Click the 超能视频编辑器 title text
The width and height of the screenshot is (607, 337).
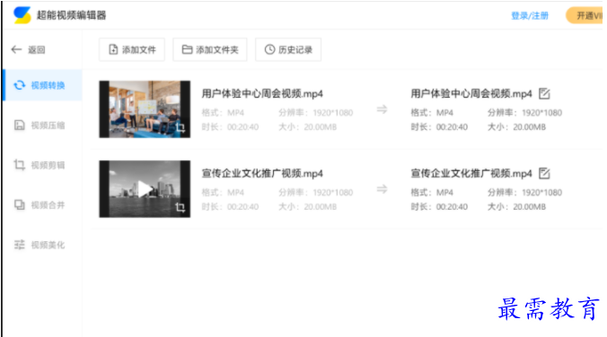(71, 15)
